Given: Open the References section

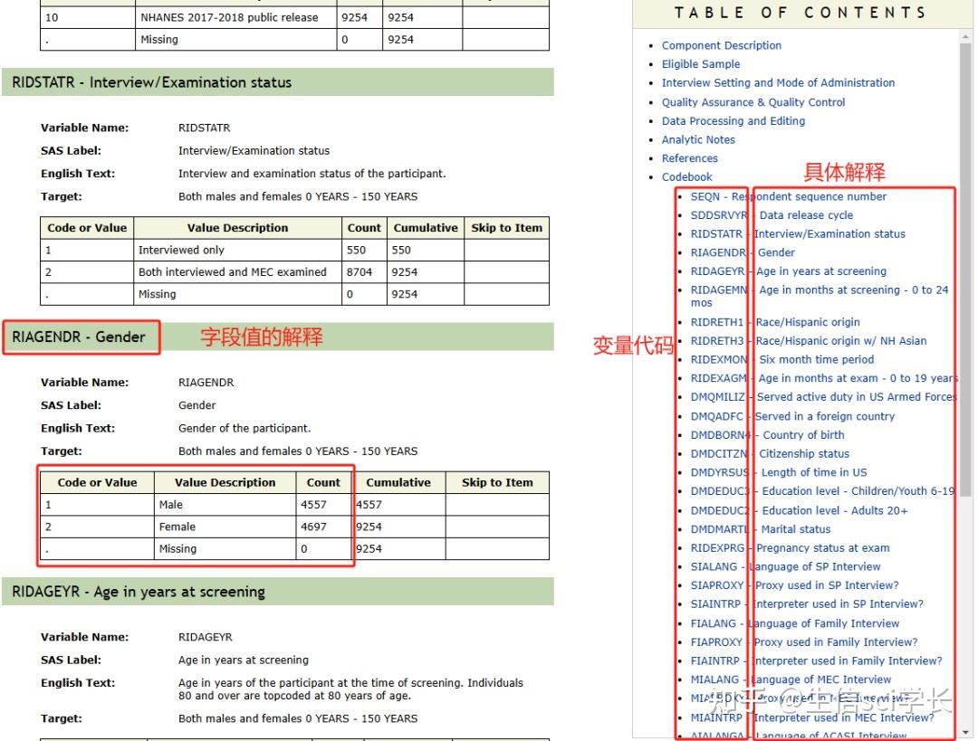Looking at the screenshot, I should point(690,157).
